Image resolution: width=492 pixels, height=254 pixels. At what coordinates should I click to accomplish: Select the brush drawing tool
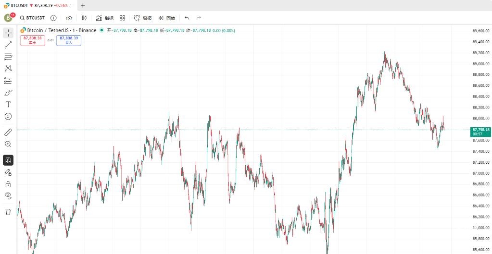8,92
